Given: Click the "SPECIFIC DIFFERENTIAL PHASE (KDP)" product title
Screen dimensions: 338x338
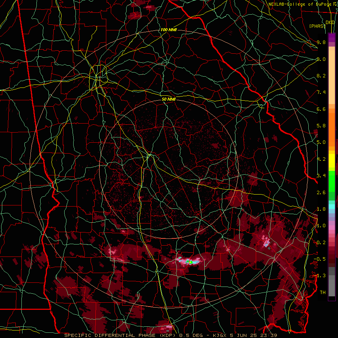Looking at the screenshot, I should click(x=121, y=335).
